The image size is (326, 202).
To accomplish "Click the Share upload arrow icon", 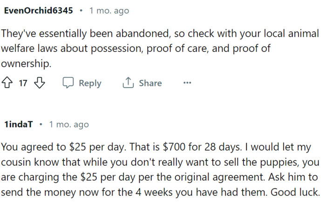I will point(128,83).
